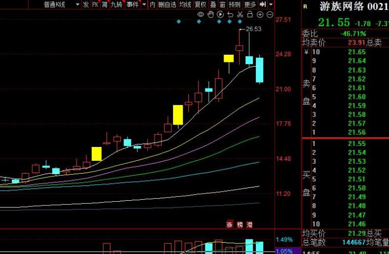Open the 更多 more menu

click(250, 5)
